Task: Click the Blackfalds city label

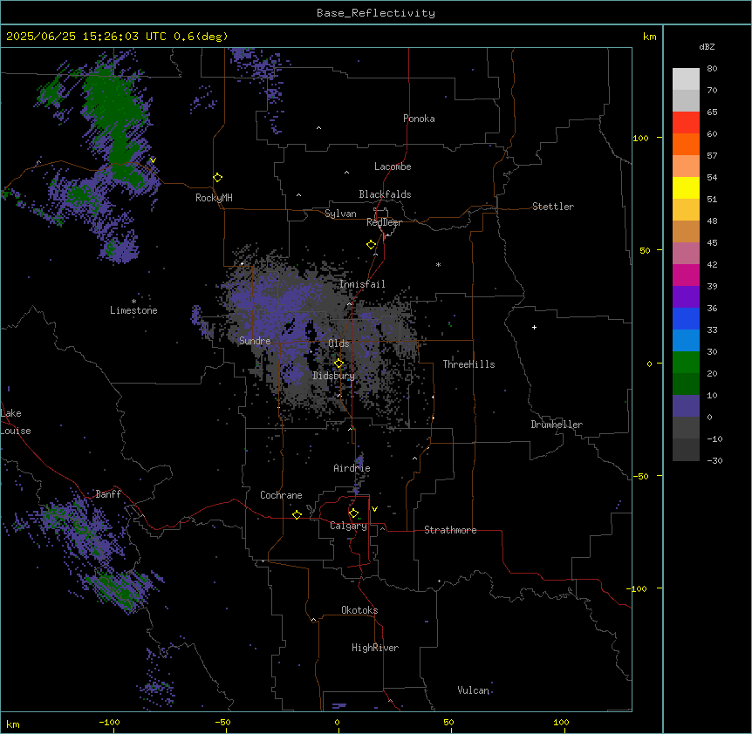Action: coord(385,194)
